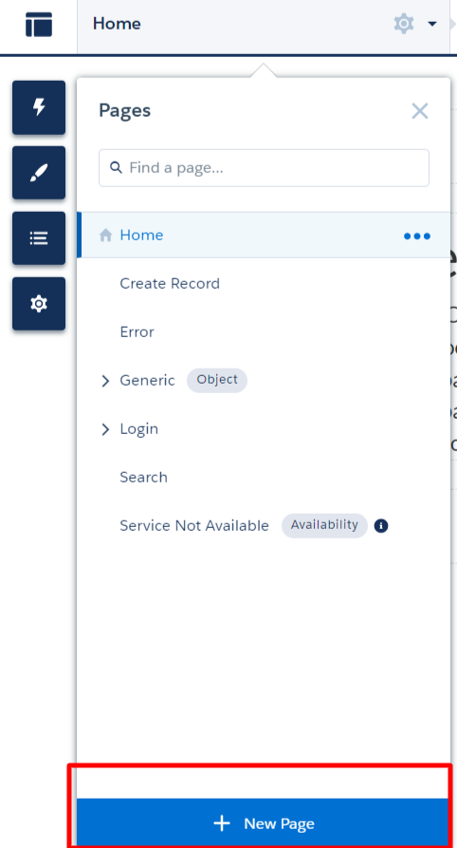Open the Home page dropdown arrow
Viewport: 457px width, 848px height.
[432, 24]
